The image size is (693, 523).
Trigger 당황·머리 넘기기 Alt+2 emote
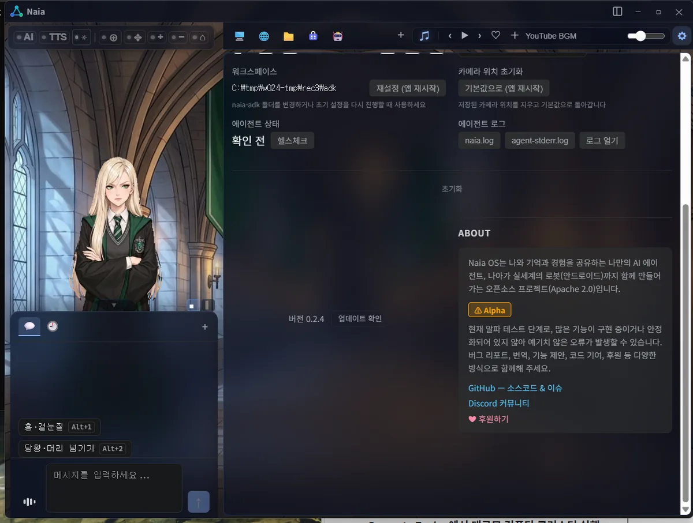point(75,449)
